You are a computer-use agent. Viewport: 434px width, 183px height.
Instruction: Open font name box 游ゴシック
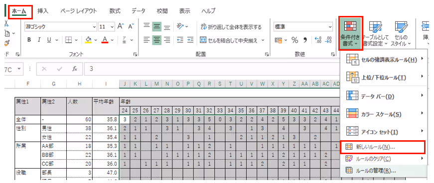click(61, 27)
